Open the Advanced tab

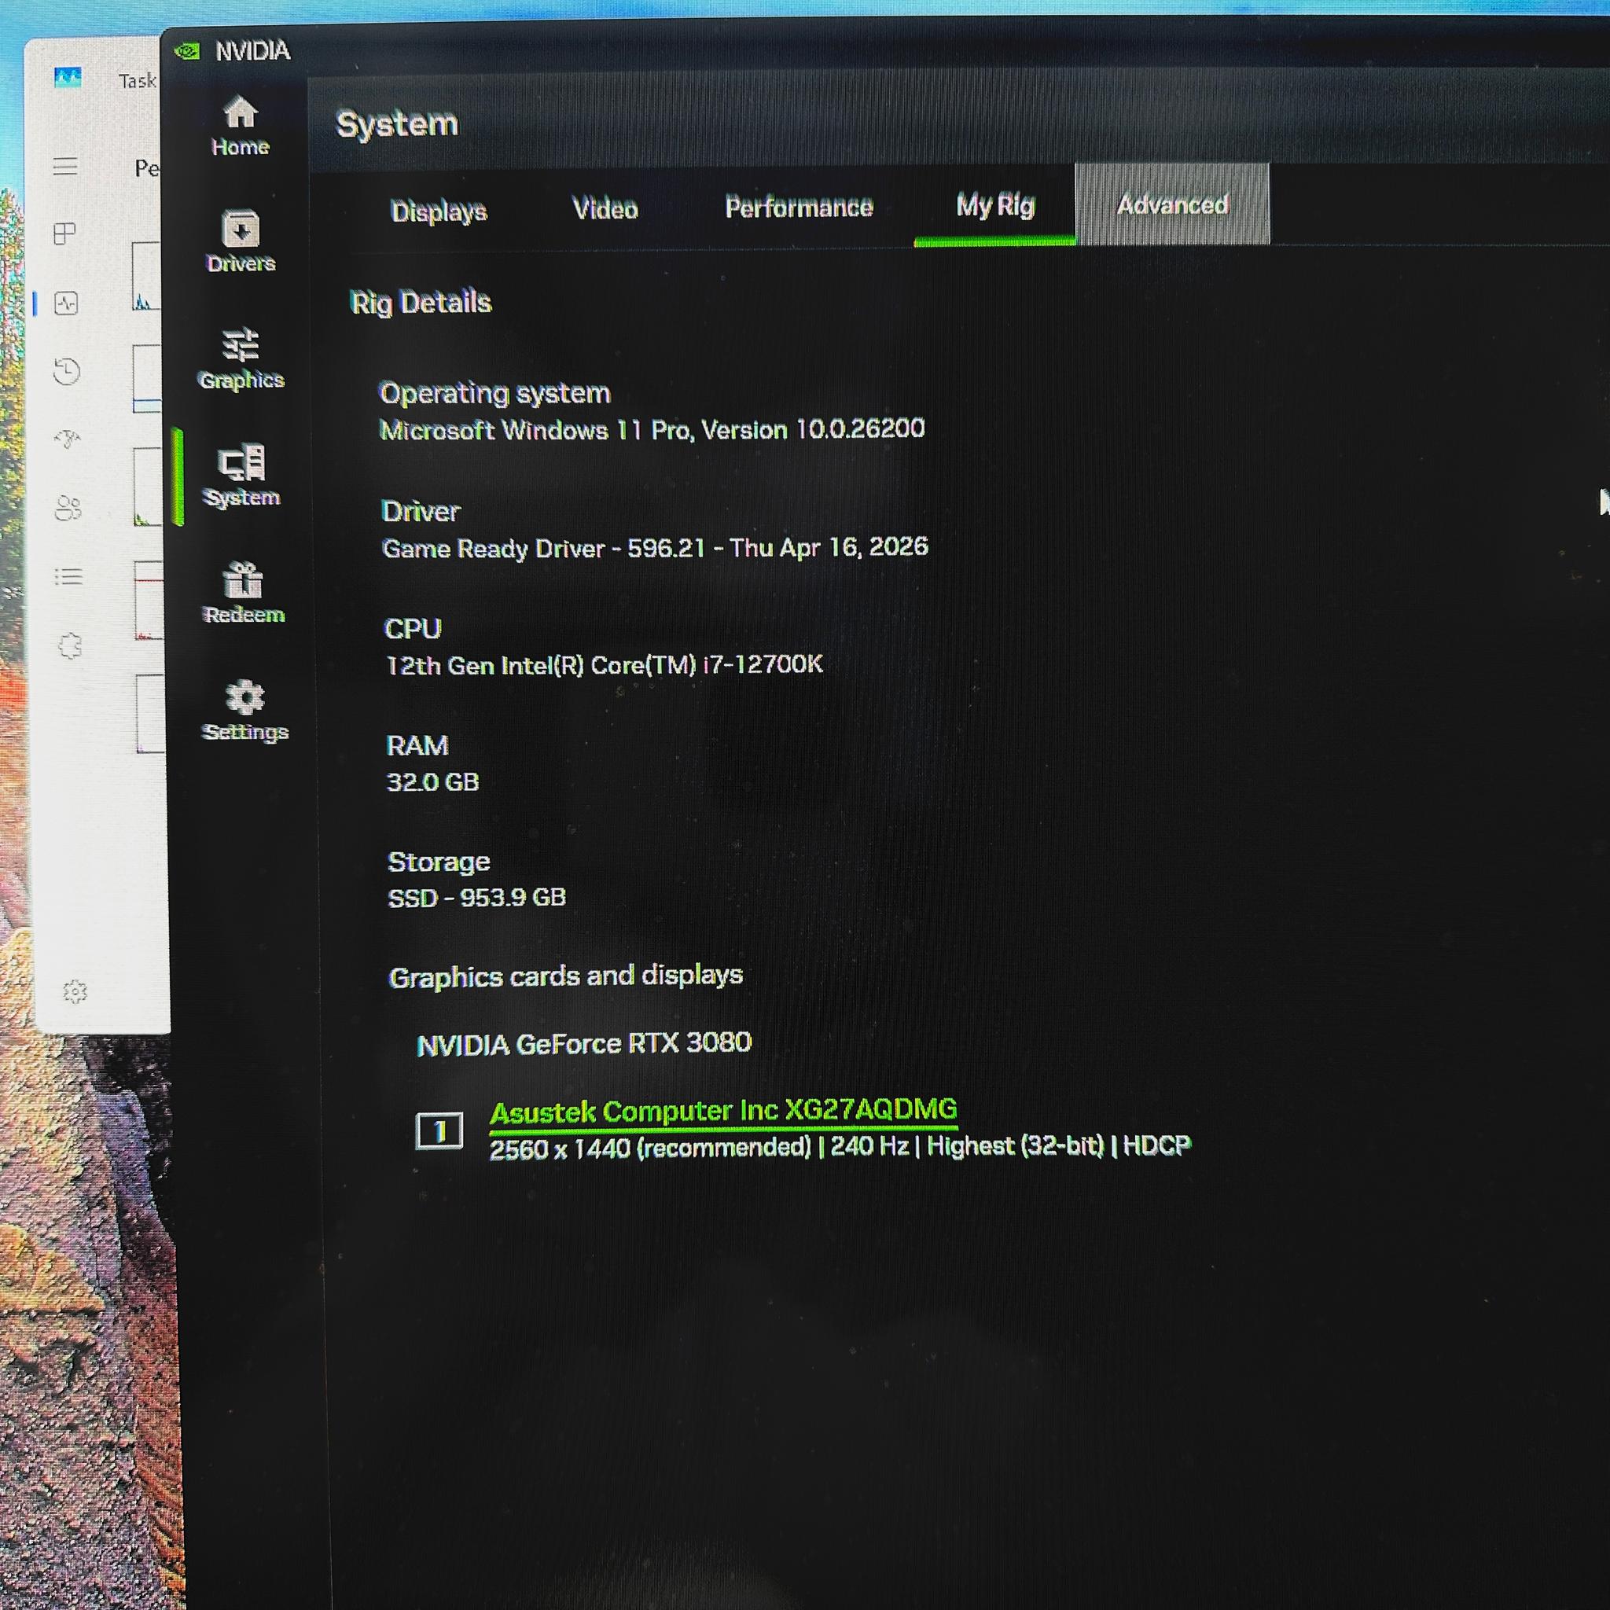point(1172,204)
